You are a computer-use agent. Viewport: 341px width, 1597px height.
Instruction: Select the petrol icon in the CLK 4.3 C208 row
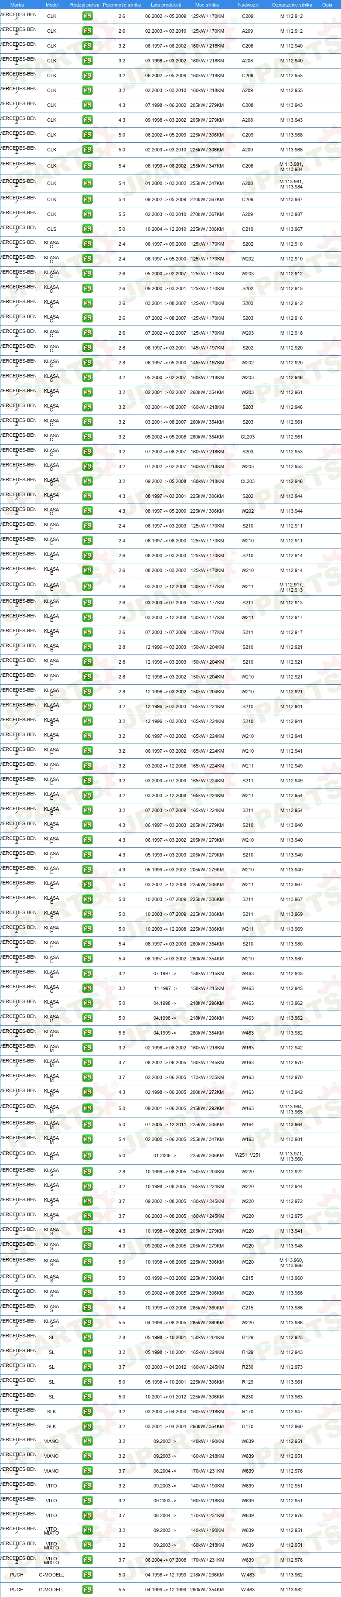coord(87,106)
